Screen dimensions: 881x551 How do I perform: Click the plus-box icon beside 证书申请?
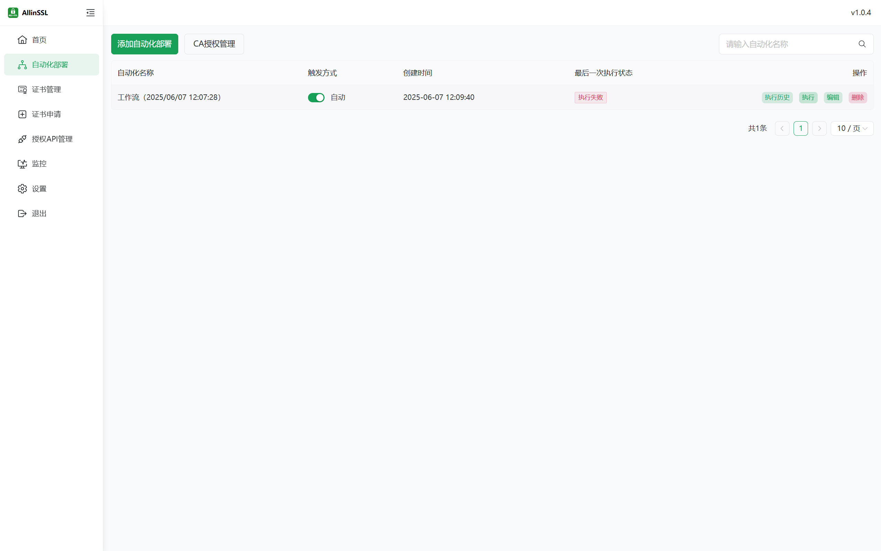[22, 114]
